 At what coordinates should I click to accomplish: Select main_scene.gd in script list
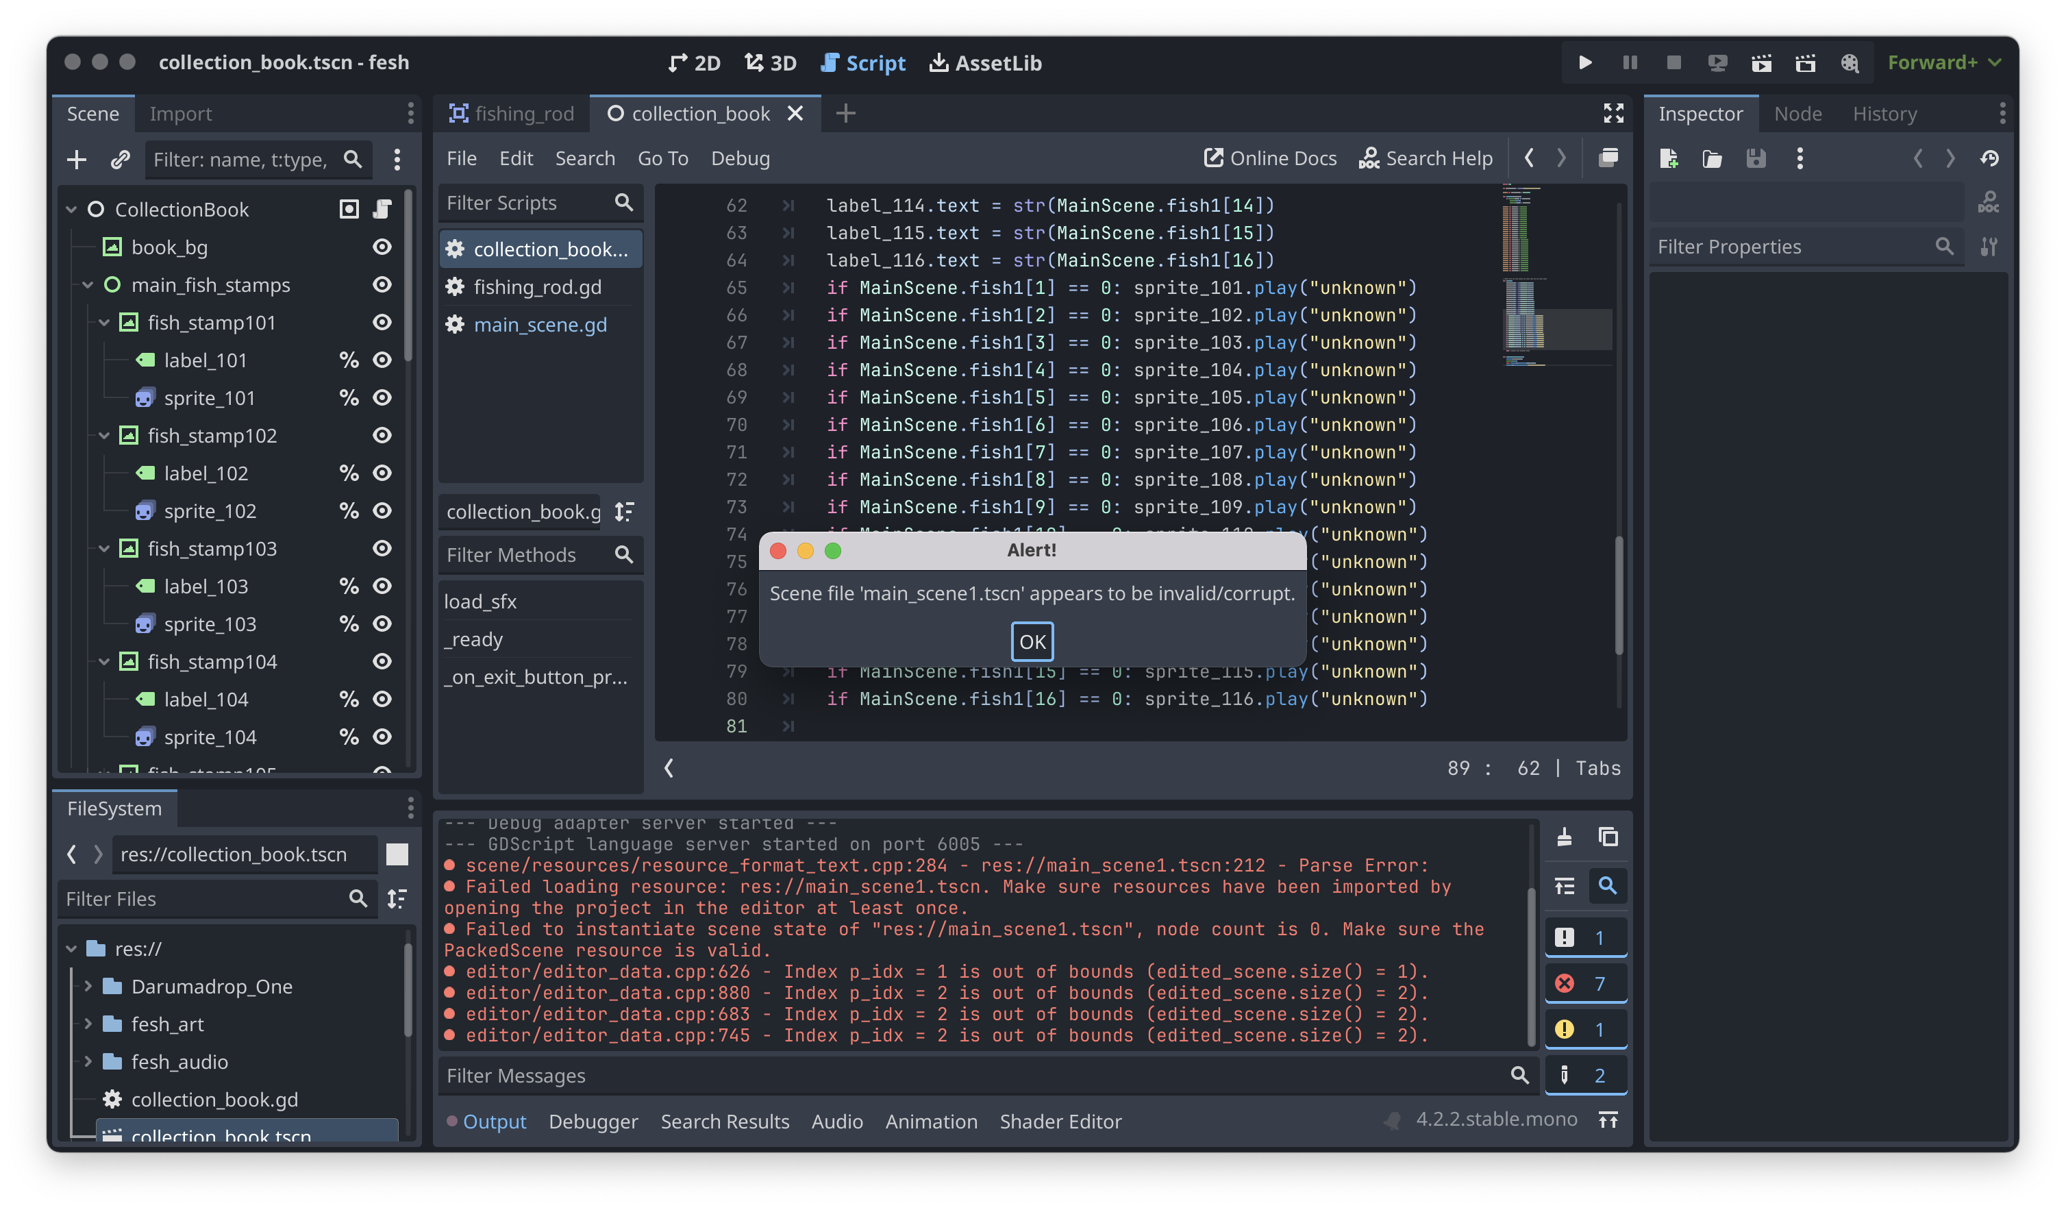pos(540,325)
